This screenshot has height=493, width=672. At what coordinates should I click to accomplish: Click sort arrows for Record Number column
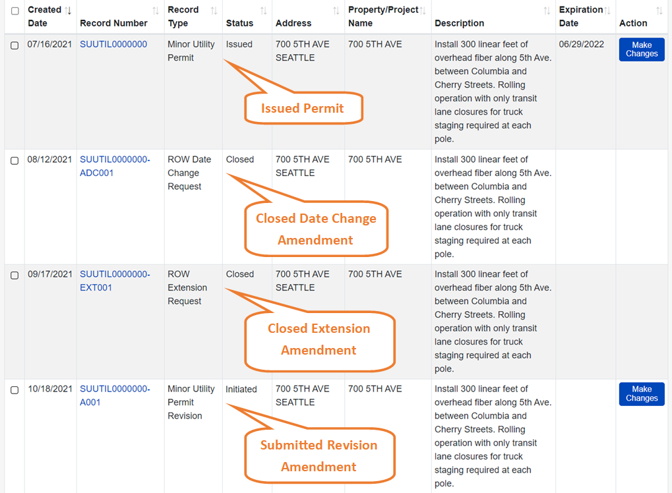156,11
